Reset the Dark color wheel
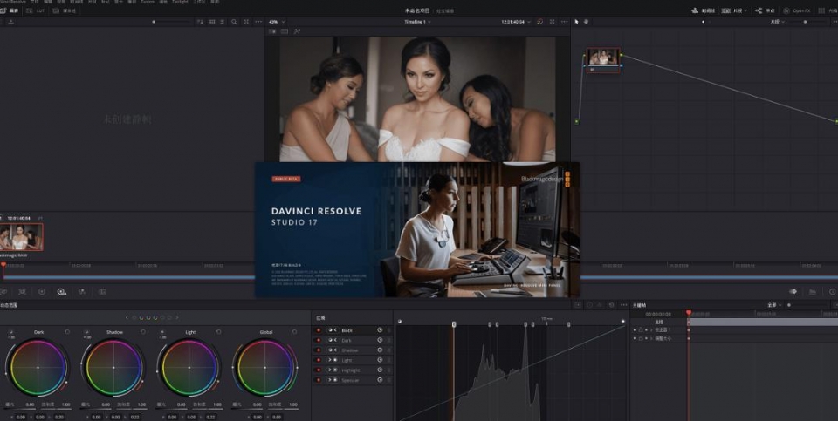838x421 pixels. click(67, 332)
